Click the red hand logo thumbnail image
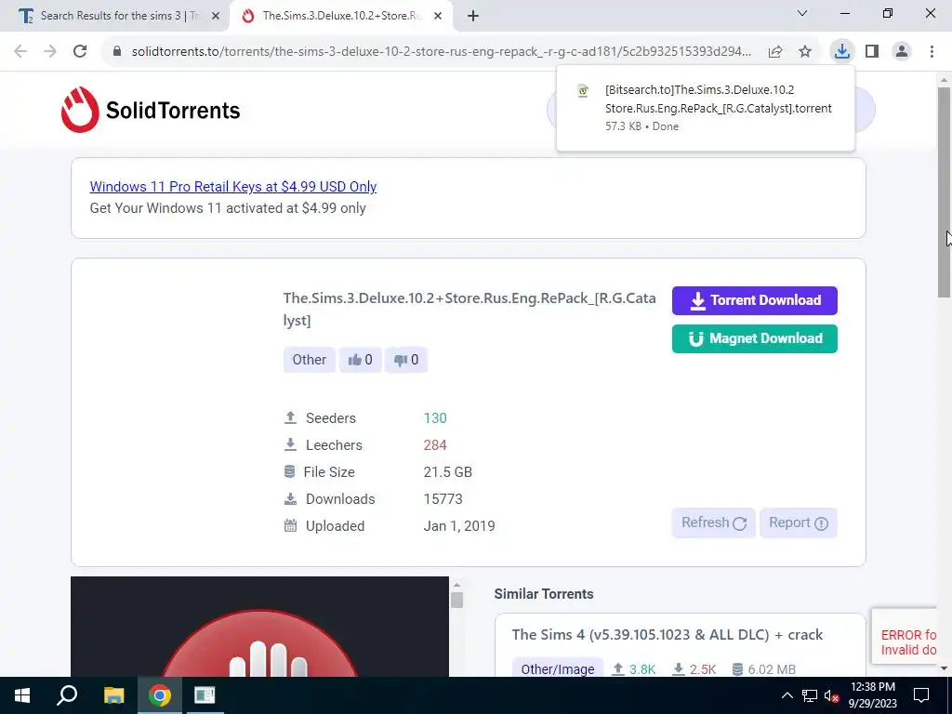The height and width of the screenshot is (714, 952). coord(260,627)
